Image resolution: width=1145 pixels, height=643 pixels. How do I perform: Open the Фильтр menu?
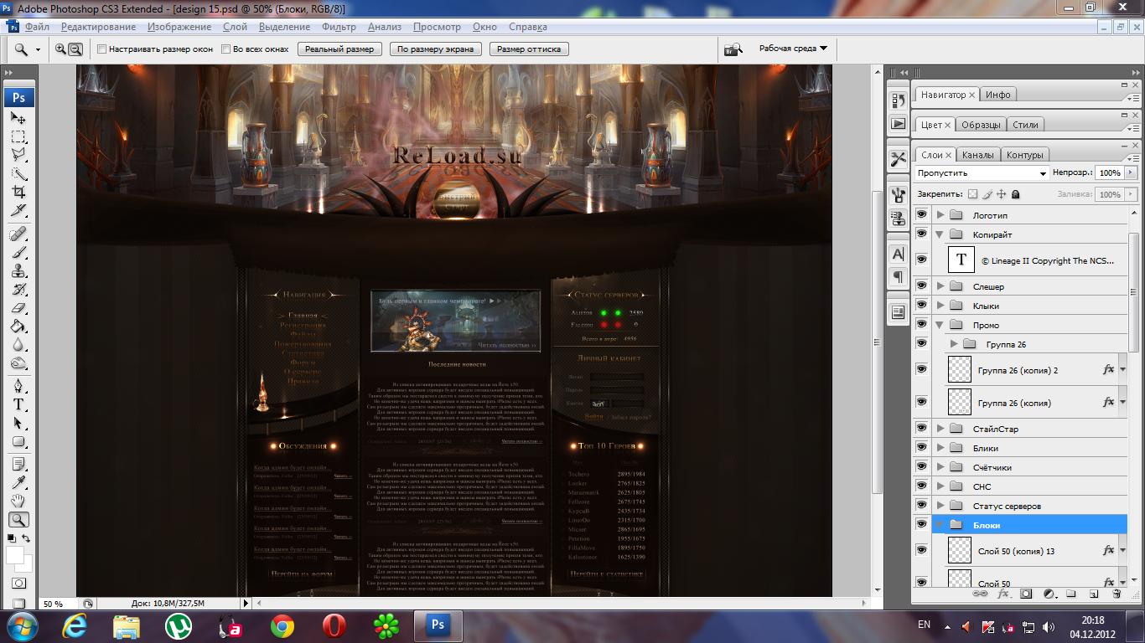click(x=339, y=27)
